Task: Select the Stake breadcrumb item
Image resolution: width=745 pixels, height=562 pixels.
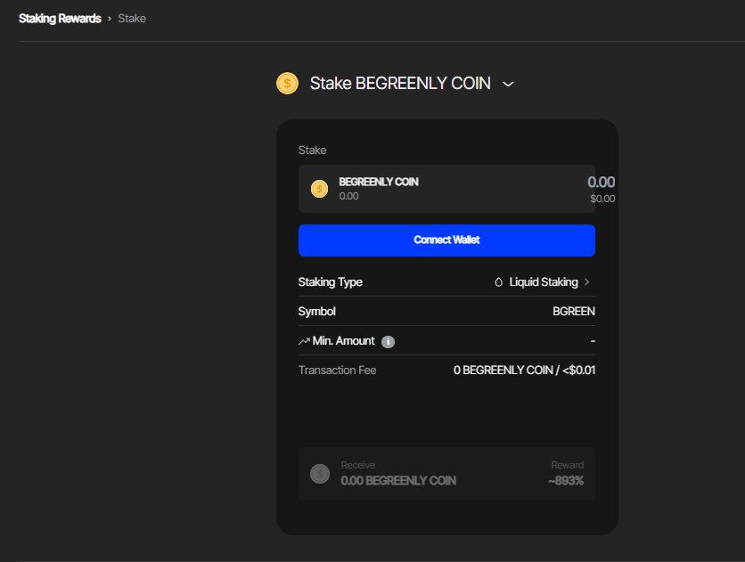Action: [x=132, y=19]
